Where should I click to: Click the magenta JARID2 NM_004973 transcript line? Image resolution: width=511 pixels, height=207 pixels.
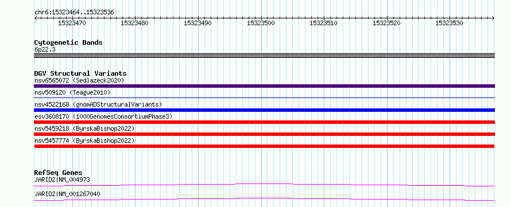[x=264, y=185]
